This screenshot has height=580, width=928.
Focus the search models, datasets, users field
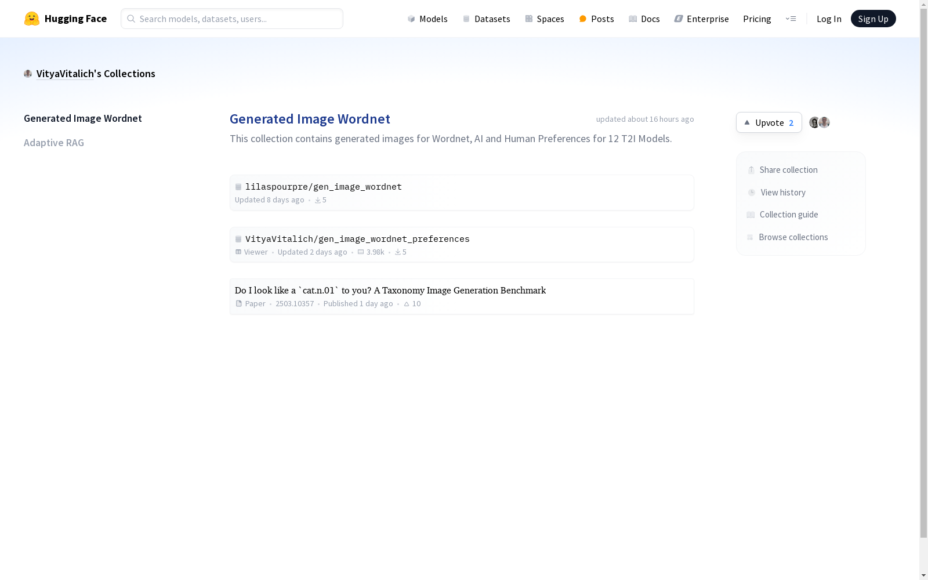232,19
